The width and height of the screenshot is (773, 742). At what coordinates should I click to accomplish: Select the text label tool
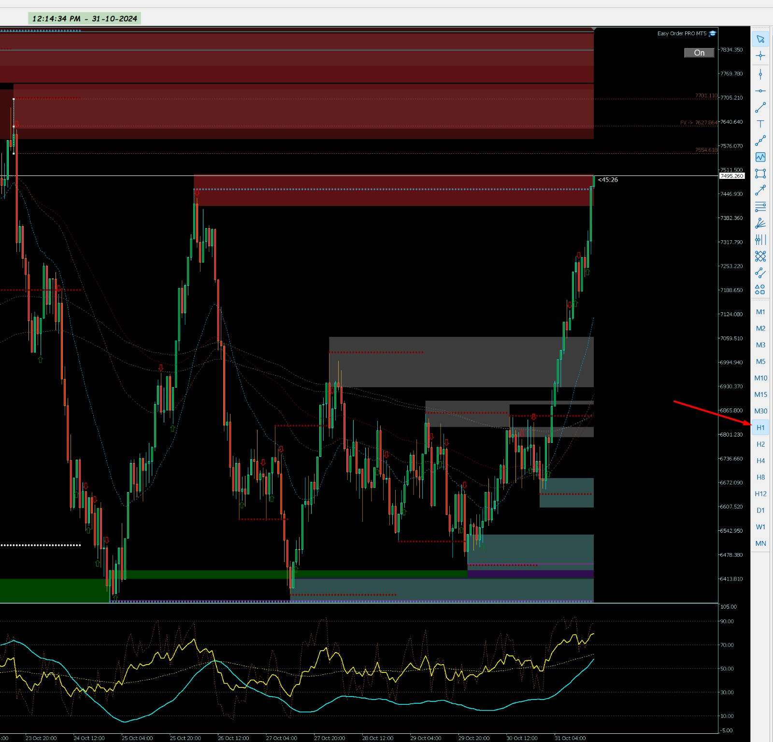(760, 124)
